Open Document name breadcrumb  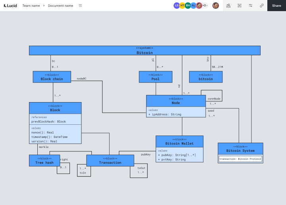coord(60,6)
